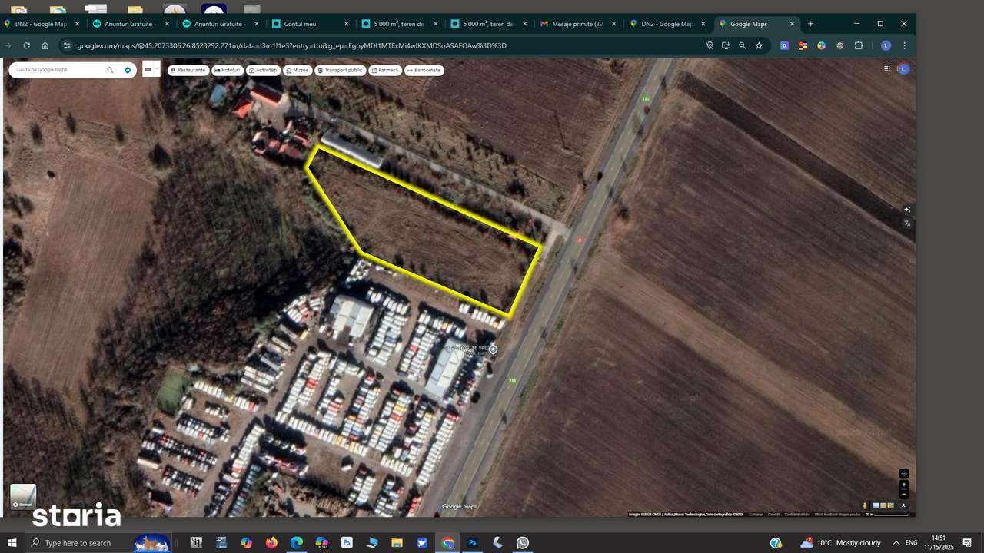Image resolution: width=984 pixels, height=553 pixels.
Task: Open the Chrome profile button
Action: 886,45
